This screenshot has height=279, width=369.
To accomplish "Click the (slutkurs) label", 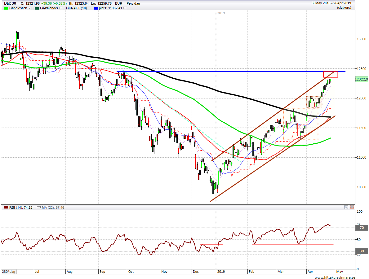I will pyautogui.click(x=344, y=7).
